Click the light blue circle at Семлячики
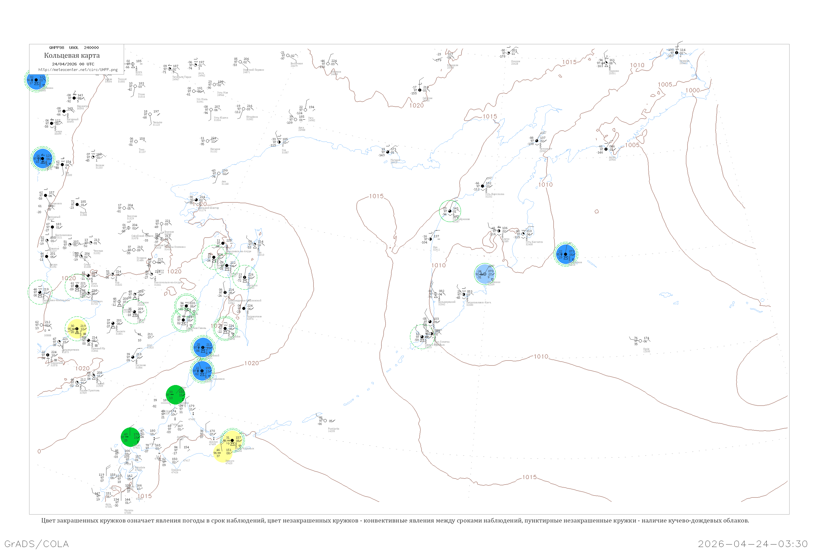This screenshot has height=550, width=825. coord(485,274)
